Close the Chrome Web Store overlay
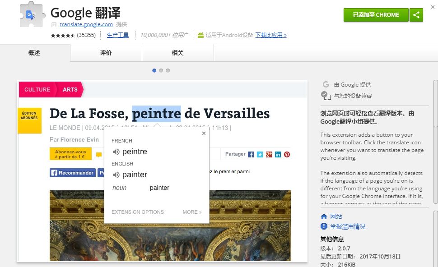Image resolution: width=438 pixels, height=267 pixels. point(433,7)
